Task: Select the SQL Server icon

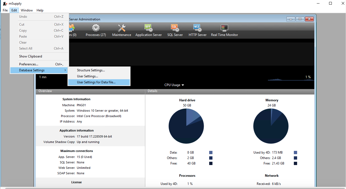Action: point(175,28)
